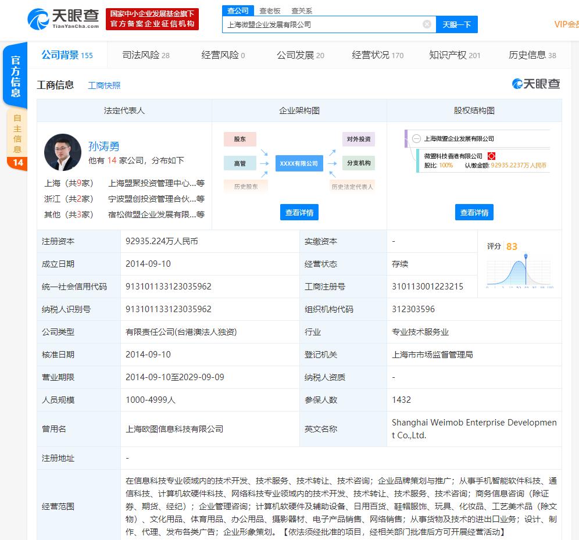Clear the search box with the X icon
Image resolution: width=579 pixels, height=540 pixels.
pyautogui.click(x=427, y=24)
